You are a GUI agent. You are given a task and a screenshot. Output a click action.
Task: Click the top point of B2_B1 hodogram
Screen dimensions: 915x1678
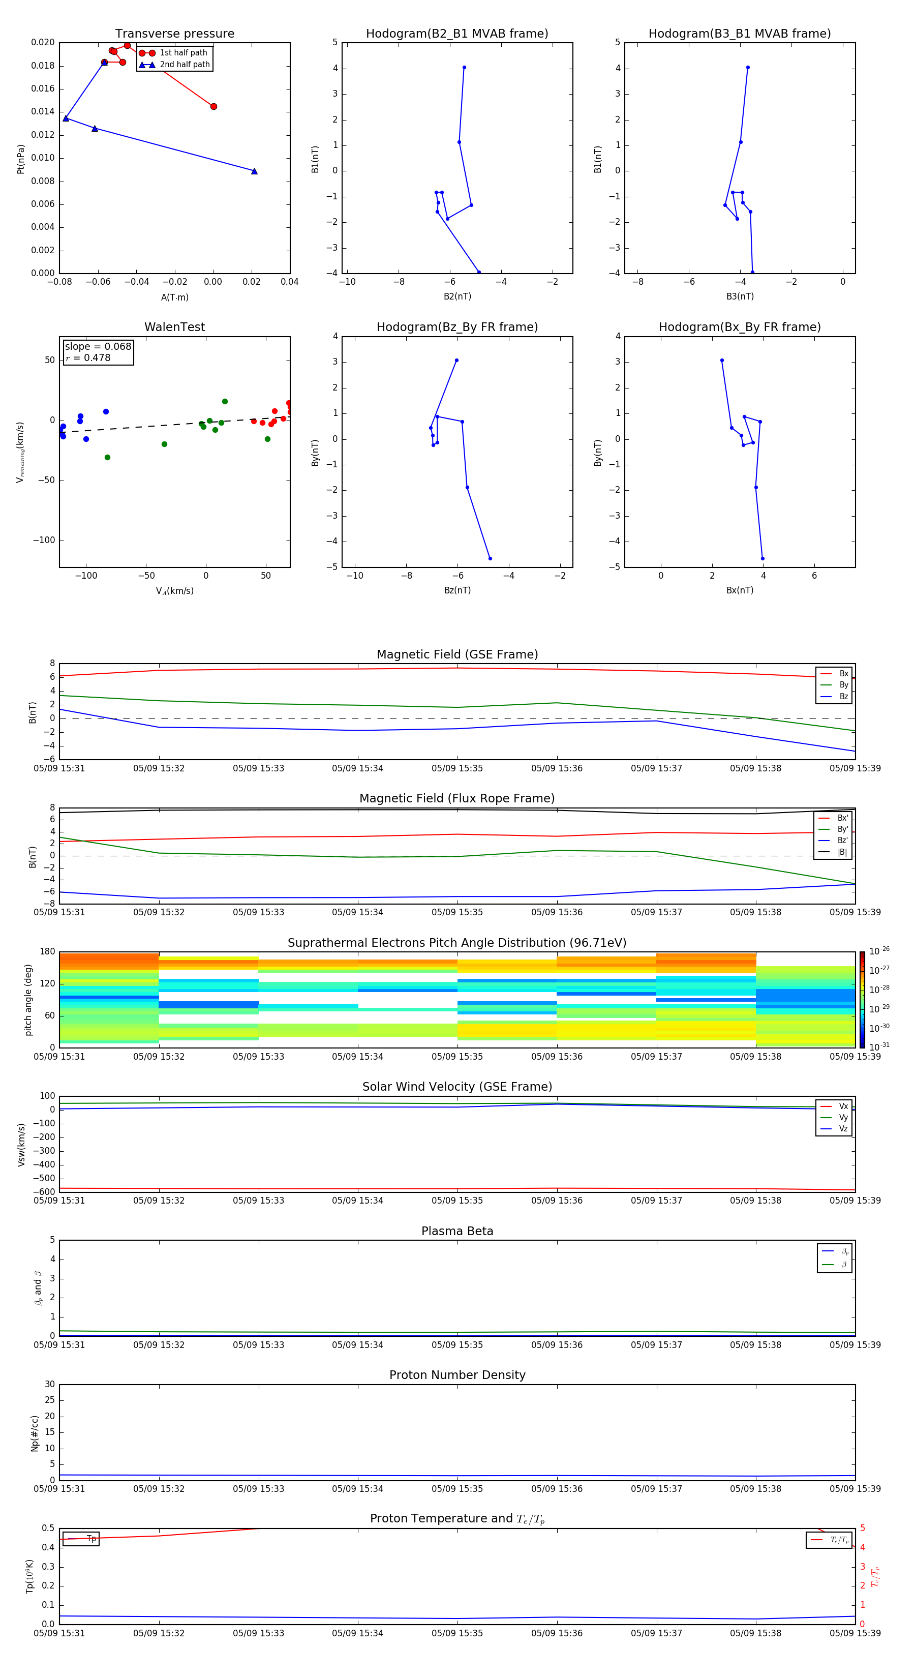point(464,68)
